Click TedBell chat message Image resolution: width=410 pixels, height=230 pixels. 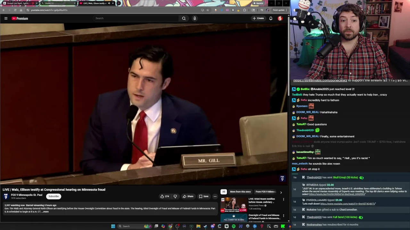339,95
